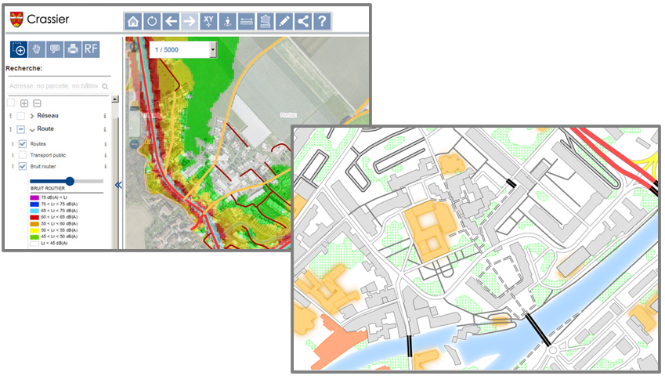Select the measure distance tool

(246, 22)
